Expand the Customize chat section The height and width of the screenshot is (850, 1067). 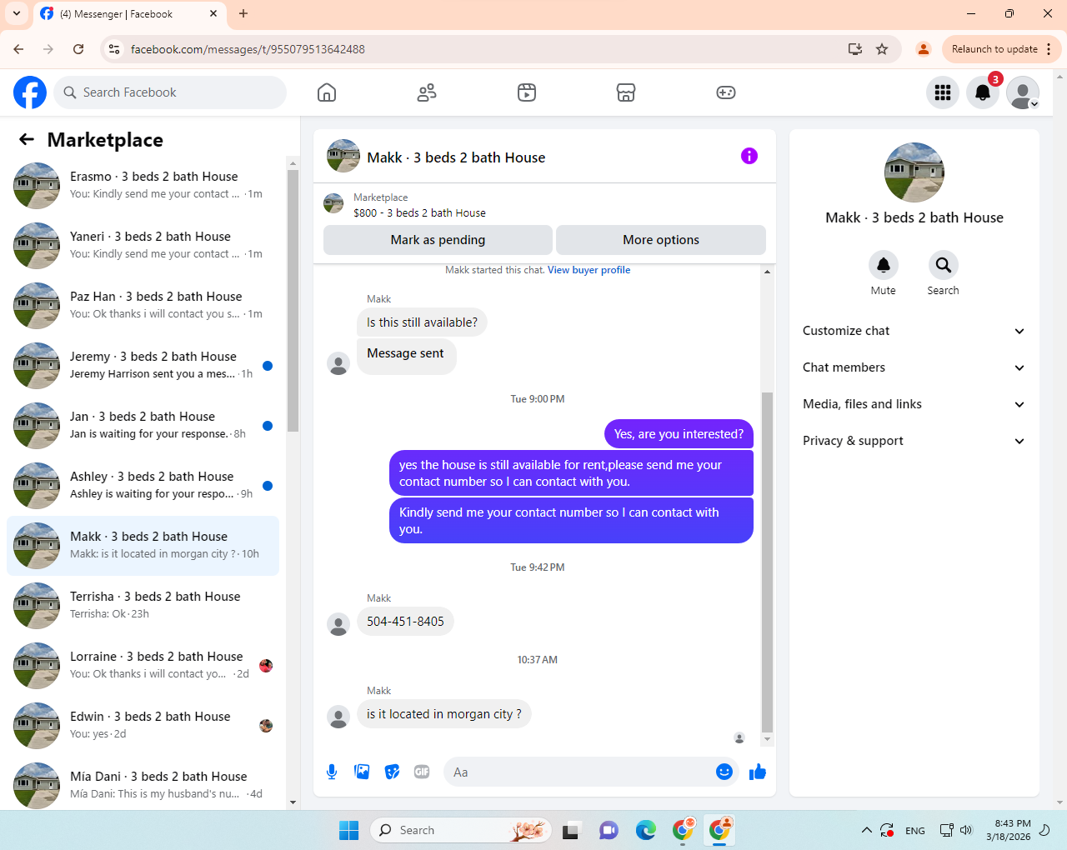tap(914, 331)
